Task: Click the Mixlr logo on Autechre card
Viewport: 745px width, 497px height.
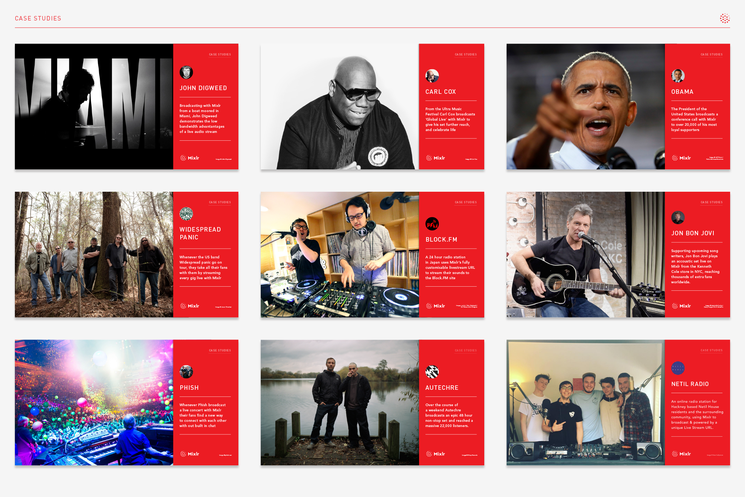Action: 435,454
